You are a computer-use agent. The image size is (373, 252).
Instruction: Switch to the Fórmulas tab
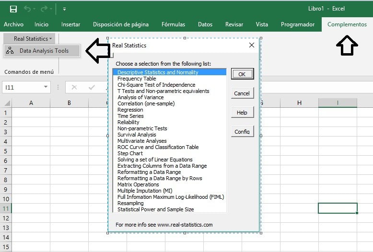(x=173, y=24)
